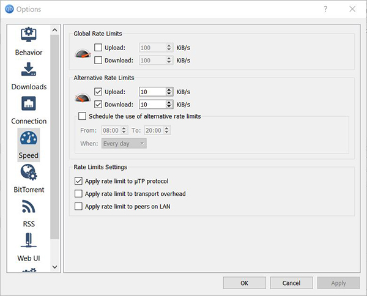Open the Web UI settings icon

pos(29,240)
